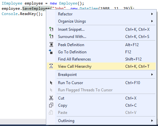Click the Peek Definition icon

[x=51, y=45]
